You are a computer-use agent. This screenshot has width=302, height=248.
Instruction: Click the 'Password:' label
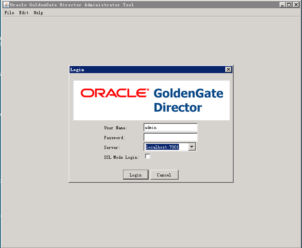coord(114,138)
